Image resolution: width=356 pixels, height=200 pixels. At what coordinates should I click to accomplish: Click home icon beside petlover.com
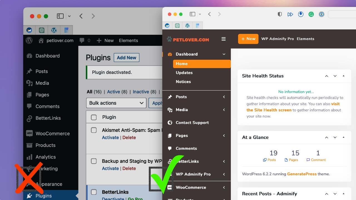41,41
